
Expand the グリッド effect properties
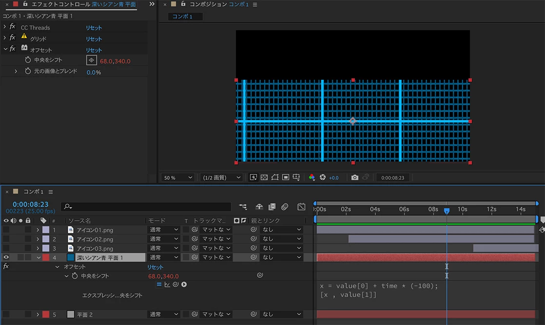tap(4, 38)
